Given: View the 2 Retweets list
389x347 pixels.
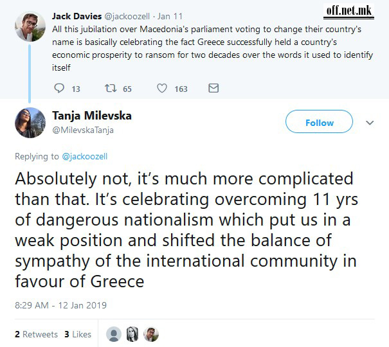Looking at the screenshot, I should click(36, 334).
